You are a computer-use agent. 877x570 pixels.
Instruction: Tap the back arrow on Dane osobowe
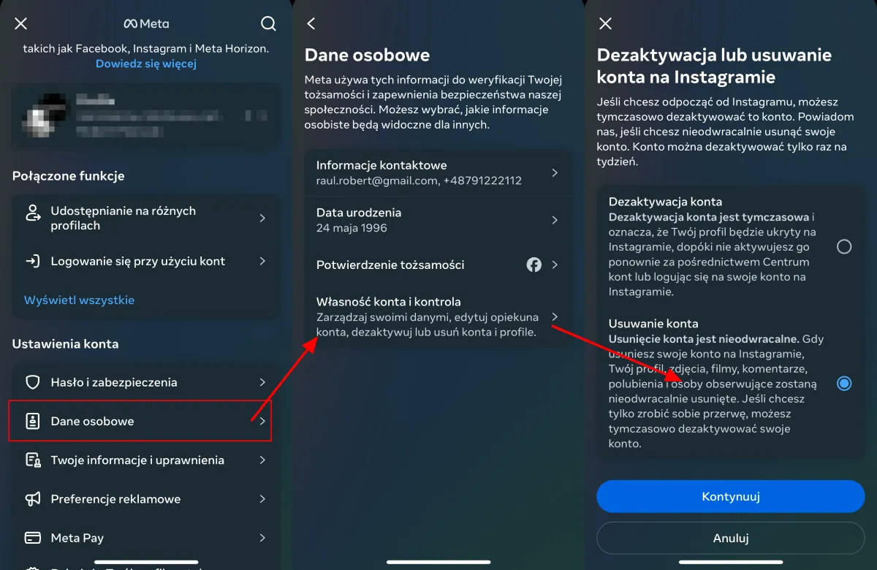pyautogui.click(x=311, y=23)
